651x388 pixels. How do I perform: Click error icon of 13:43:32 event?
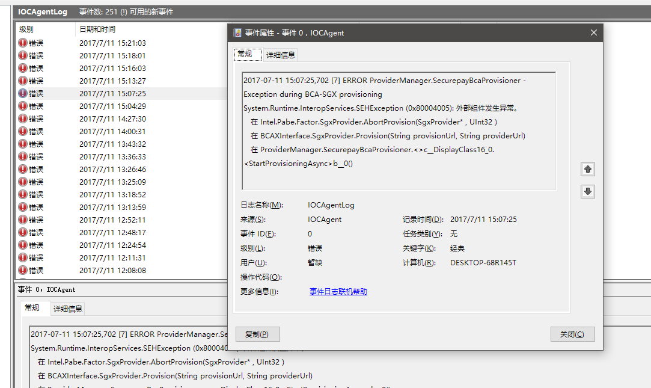(x=23, y=144)
